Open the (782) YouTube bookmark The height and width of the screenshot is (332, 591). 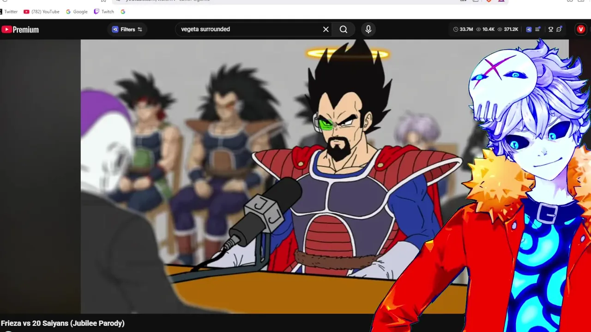coord(42,12)
